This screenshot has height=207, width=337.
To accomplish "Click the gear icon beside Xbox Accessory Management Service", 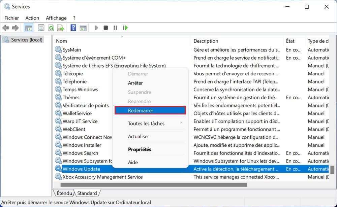I will (58, 176).
